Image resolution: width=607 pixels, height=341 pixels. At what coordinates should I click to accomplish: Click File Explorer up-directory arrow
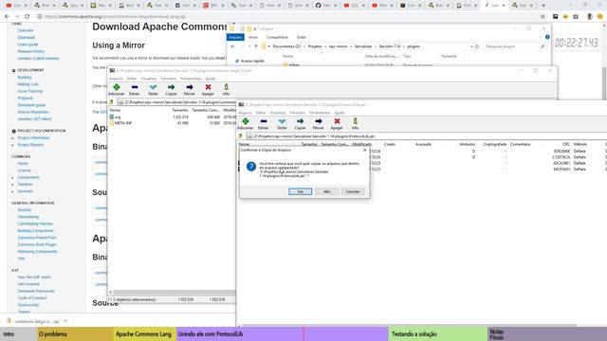point(256,46)
